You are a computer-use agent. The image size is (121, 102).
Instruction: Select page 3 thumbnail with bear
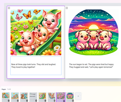click(24, 97)
